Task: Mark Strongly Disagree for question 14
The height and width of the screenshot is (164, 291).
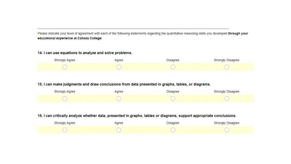Action: pos(226,67)
